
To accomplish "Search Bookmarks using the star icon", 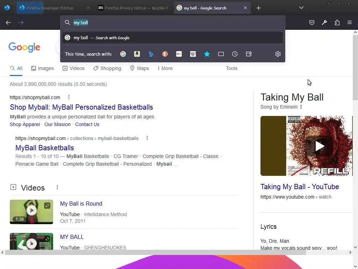I will click(x=207, y=54).
